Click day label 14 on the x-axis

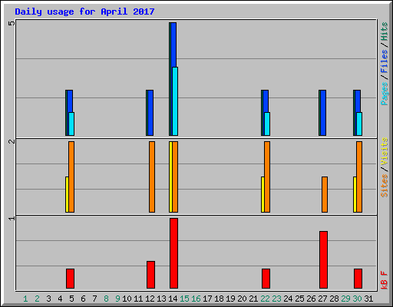(x=173, y=299)
